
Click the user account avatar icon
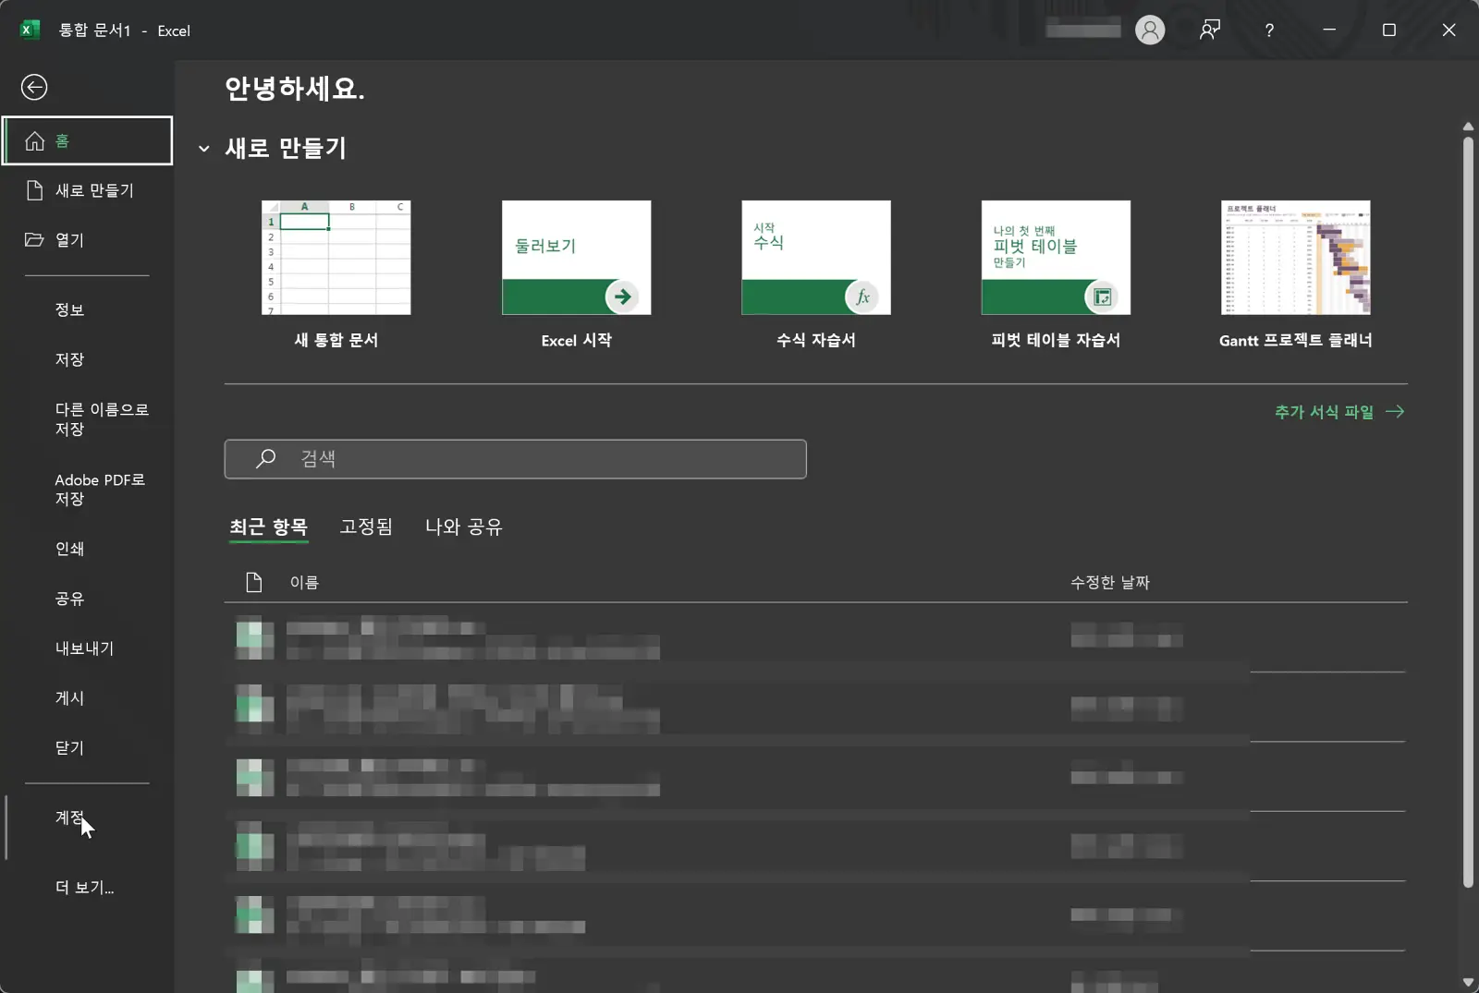tap(1150, 30)
